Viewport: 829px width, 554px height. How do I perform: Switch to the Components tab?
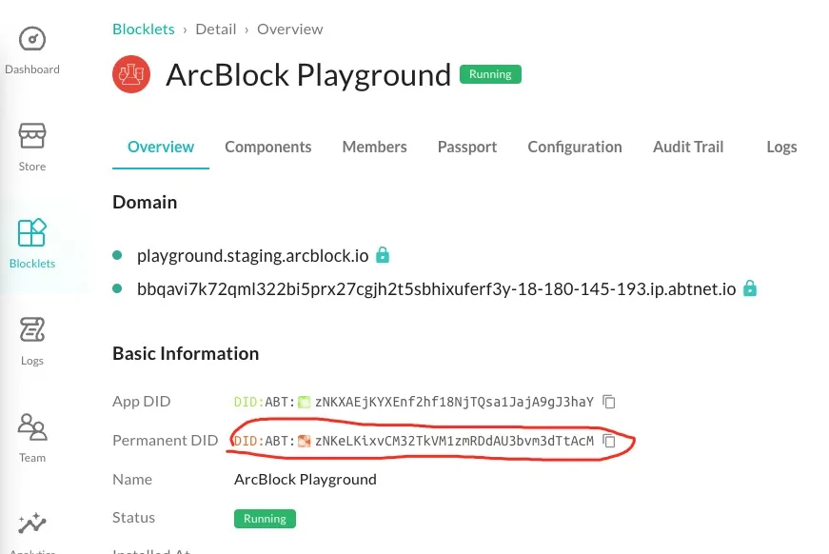click(268, 147)
